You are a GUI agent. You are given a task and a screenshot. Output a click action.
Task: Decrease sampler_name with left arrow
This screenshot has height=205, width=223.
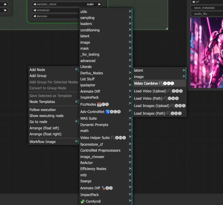click(x=35, y=4)
